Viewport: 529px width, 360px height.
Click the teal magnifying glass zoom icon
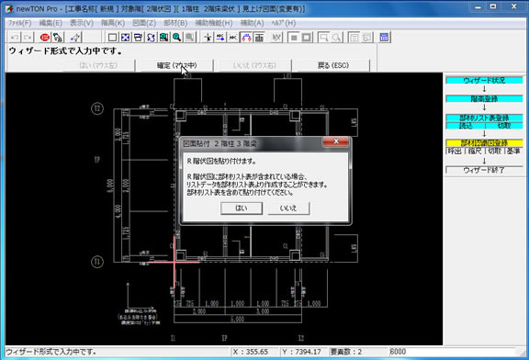point(176,37)
